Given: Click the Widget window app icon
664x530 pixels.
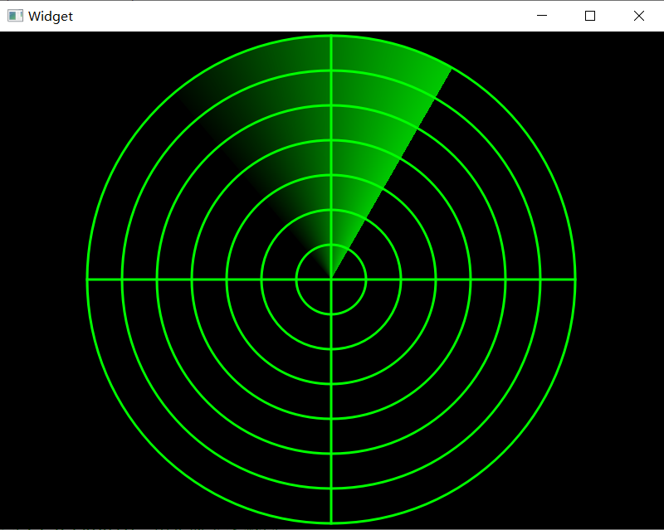Looking at the screenshot, I should [15, 16].
